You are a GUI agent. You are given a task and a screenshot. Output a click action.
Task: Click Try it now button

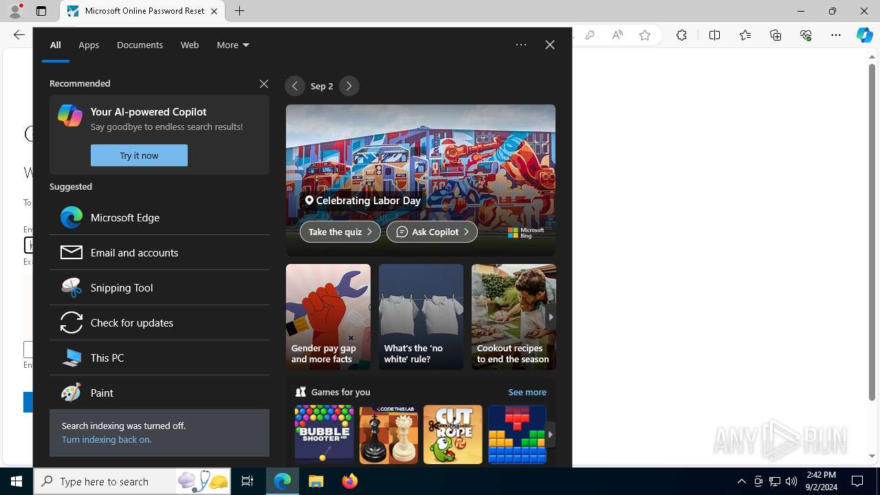(139, 155)
